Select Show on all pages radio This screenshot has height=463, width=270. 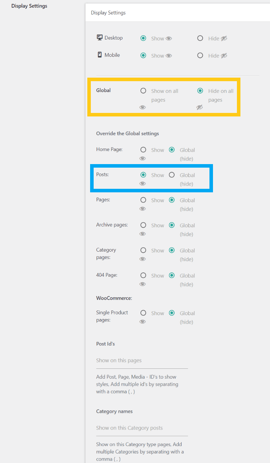(143, 91)
